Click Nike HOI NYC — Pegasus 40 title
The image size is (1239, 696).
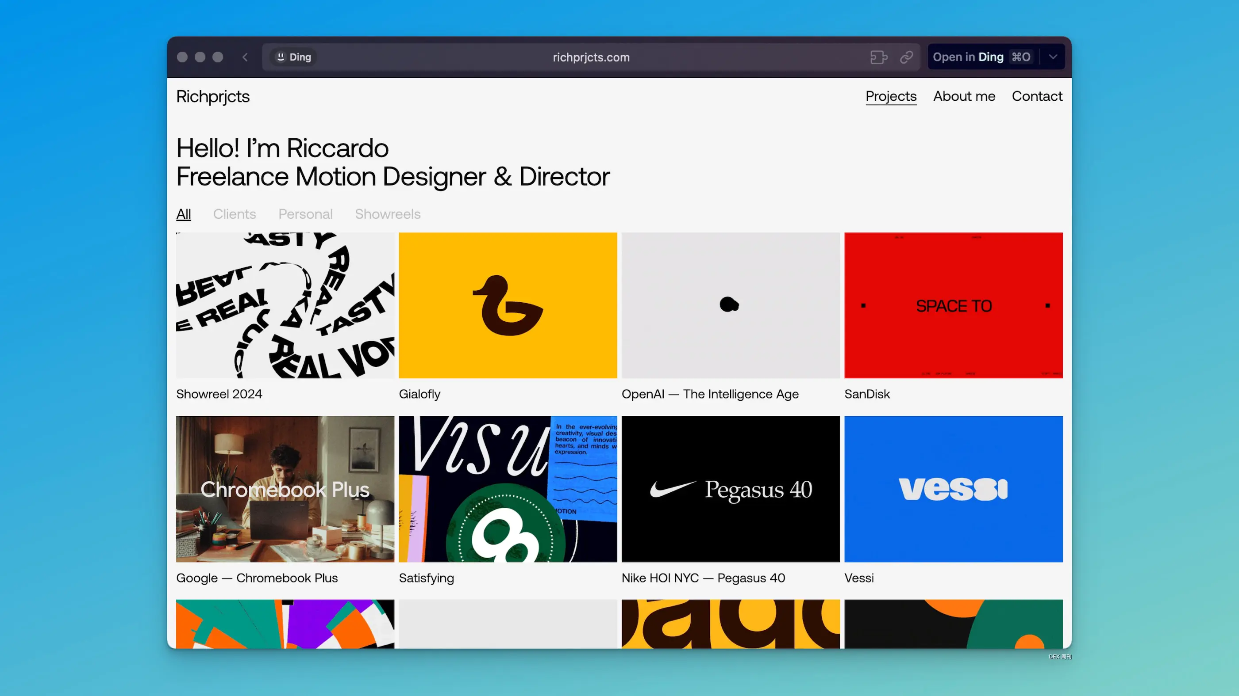pyautogui.click(x=703, y=578)
